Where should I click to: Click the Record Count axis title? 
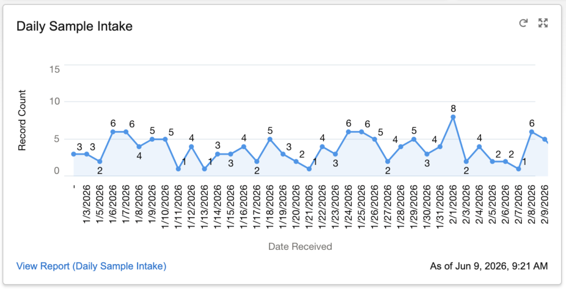click(x=22, y=120)
